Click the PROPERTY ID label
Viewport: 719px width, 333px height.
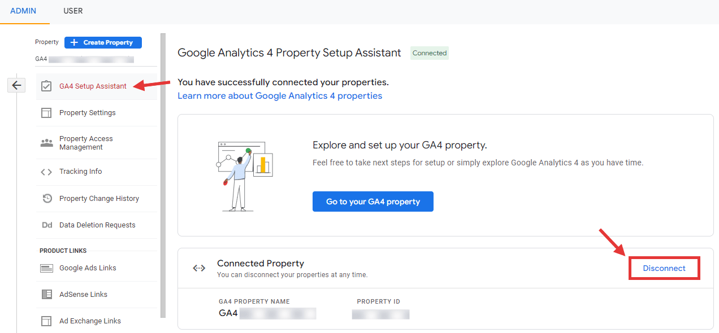(379, 301)
